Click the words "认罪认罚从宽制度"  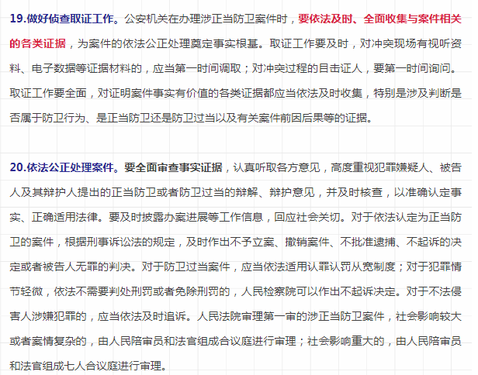(x=352, y=267)
